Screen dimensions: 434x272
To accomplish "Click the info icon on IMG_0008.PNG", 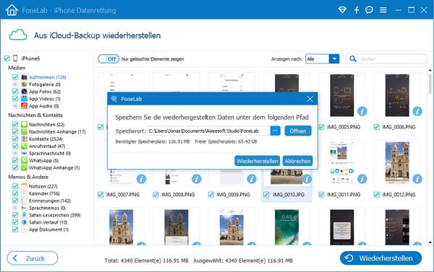I will pos(197,179).
